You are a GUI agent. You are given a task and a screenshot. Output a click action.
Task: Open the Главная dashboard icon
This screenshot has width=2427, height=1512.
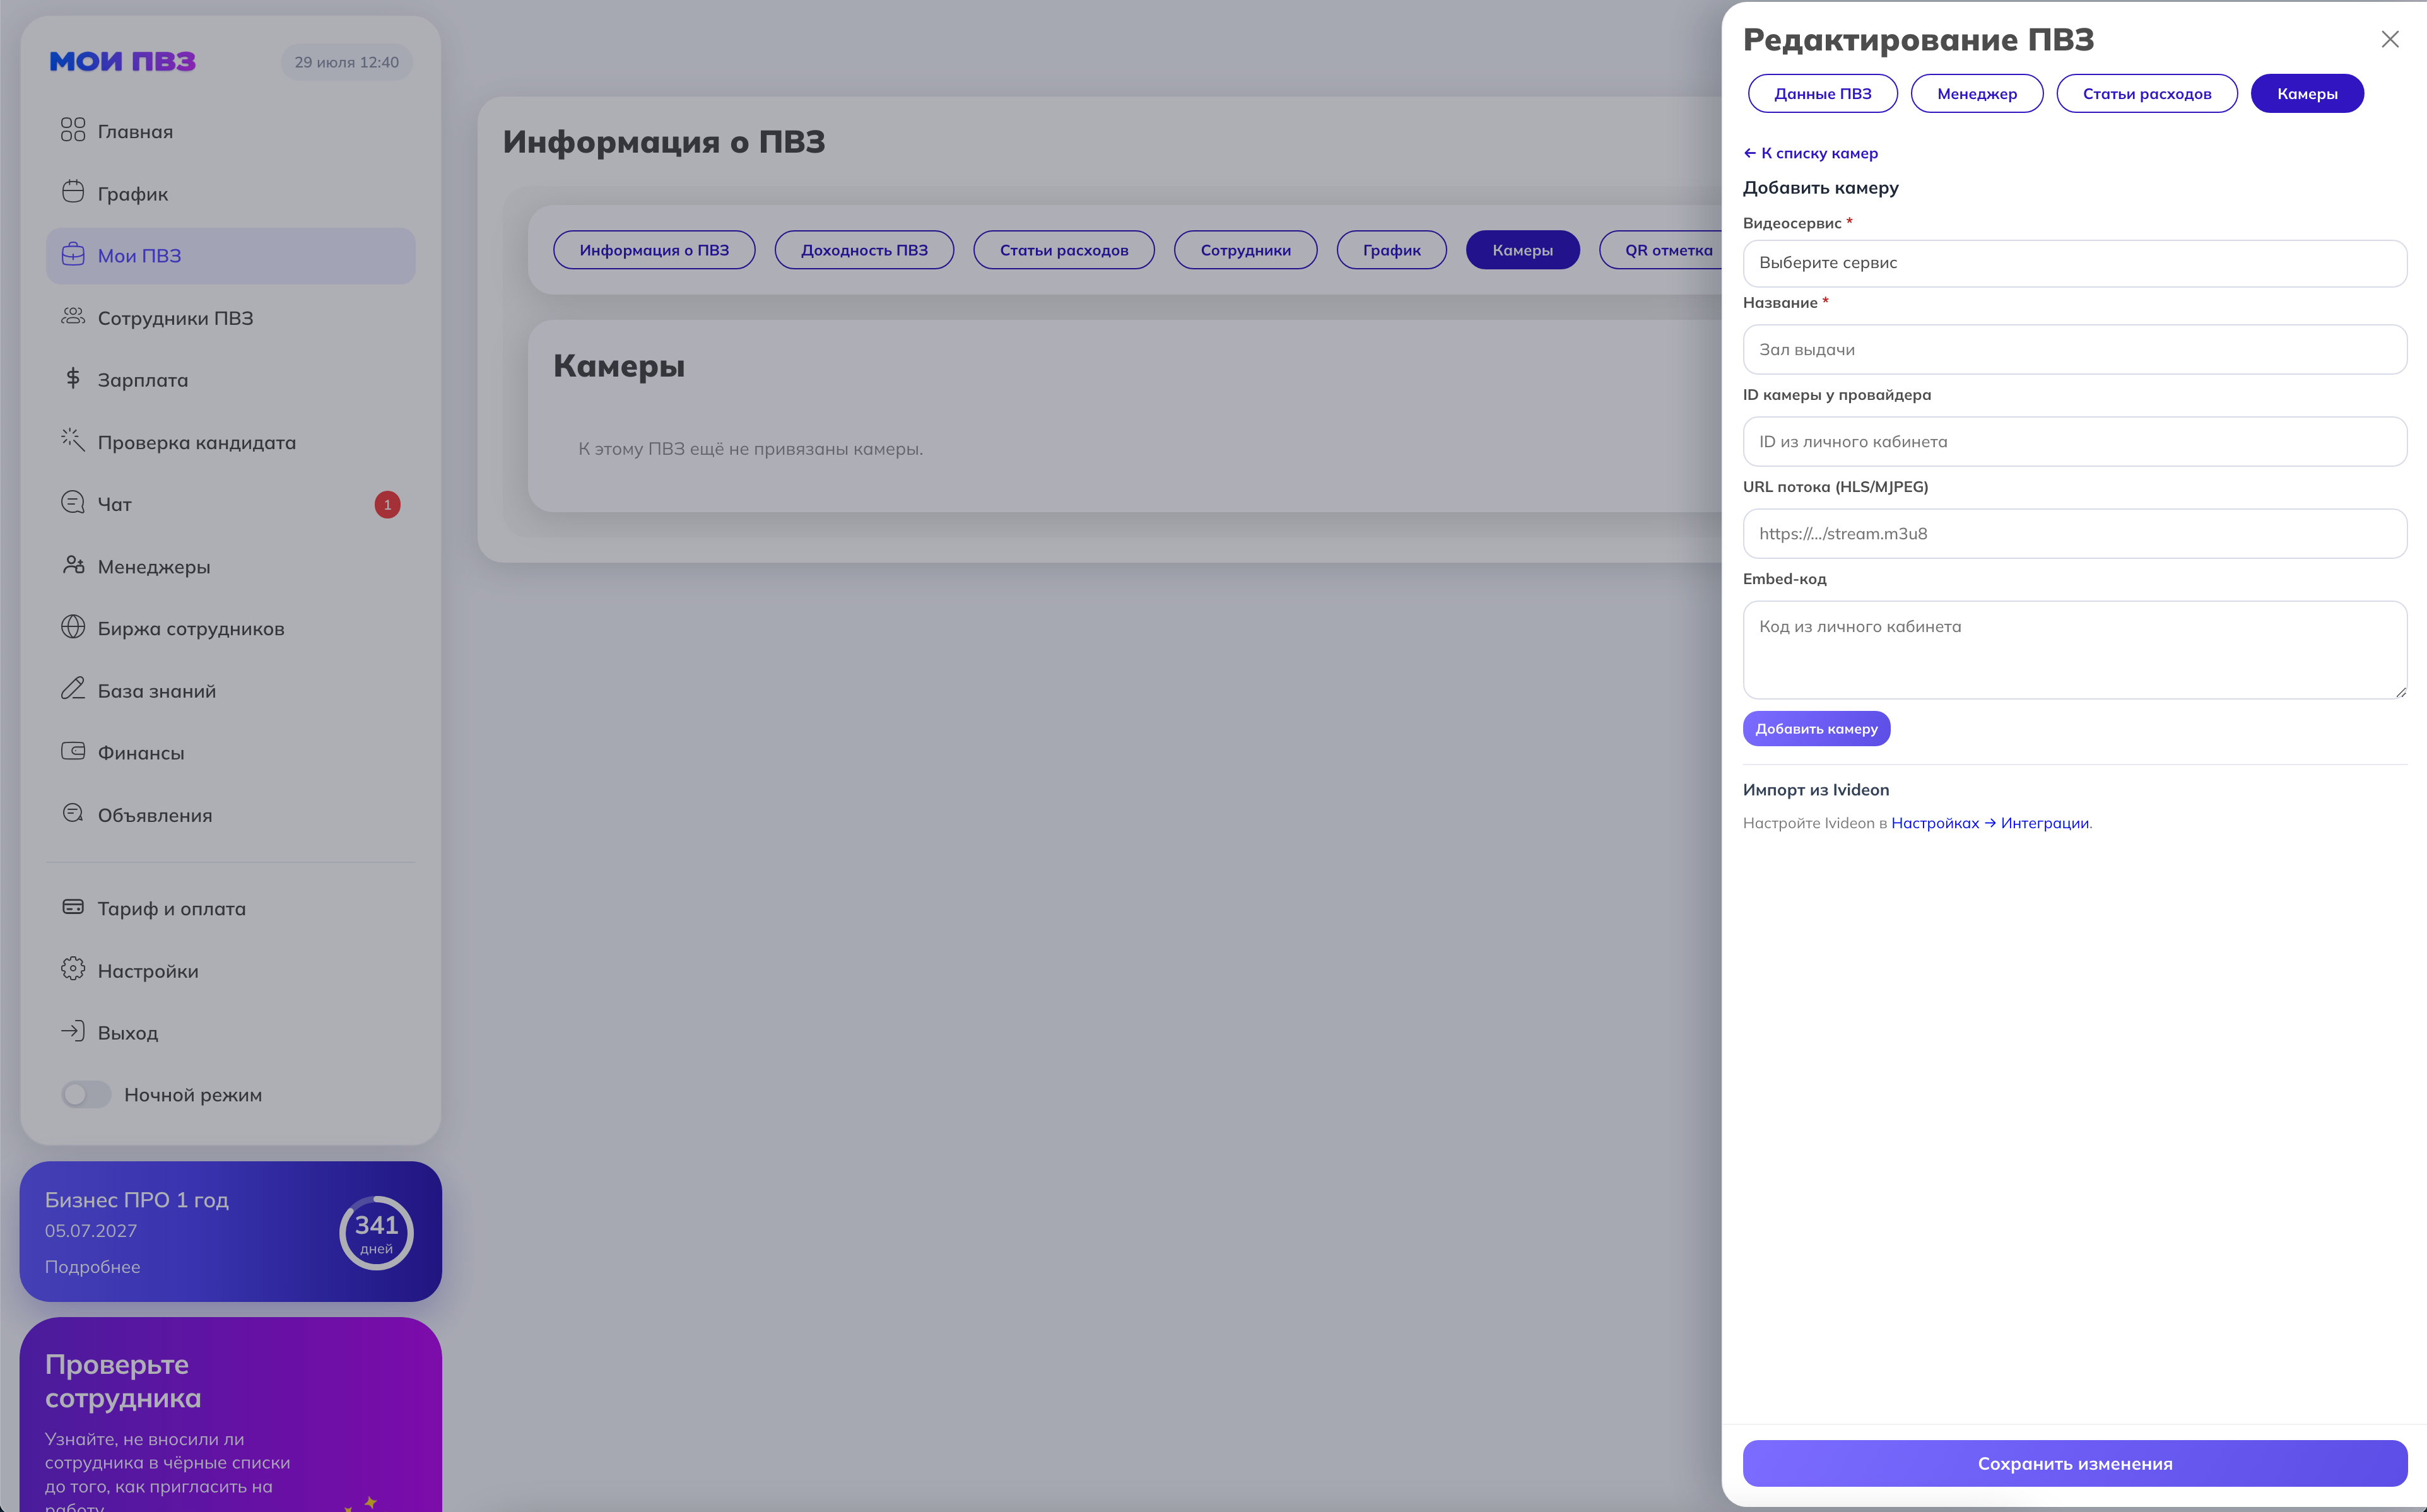pyautogui.click(x=73, y=130)
